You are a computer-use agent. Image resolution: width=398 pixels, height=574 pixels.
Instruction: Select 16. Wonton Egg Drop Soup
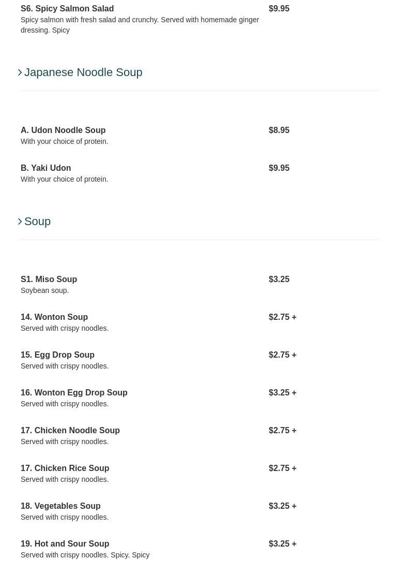[74, 393]
